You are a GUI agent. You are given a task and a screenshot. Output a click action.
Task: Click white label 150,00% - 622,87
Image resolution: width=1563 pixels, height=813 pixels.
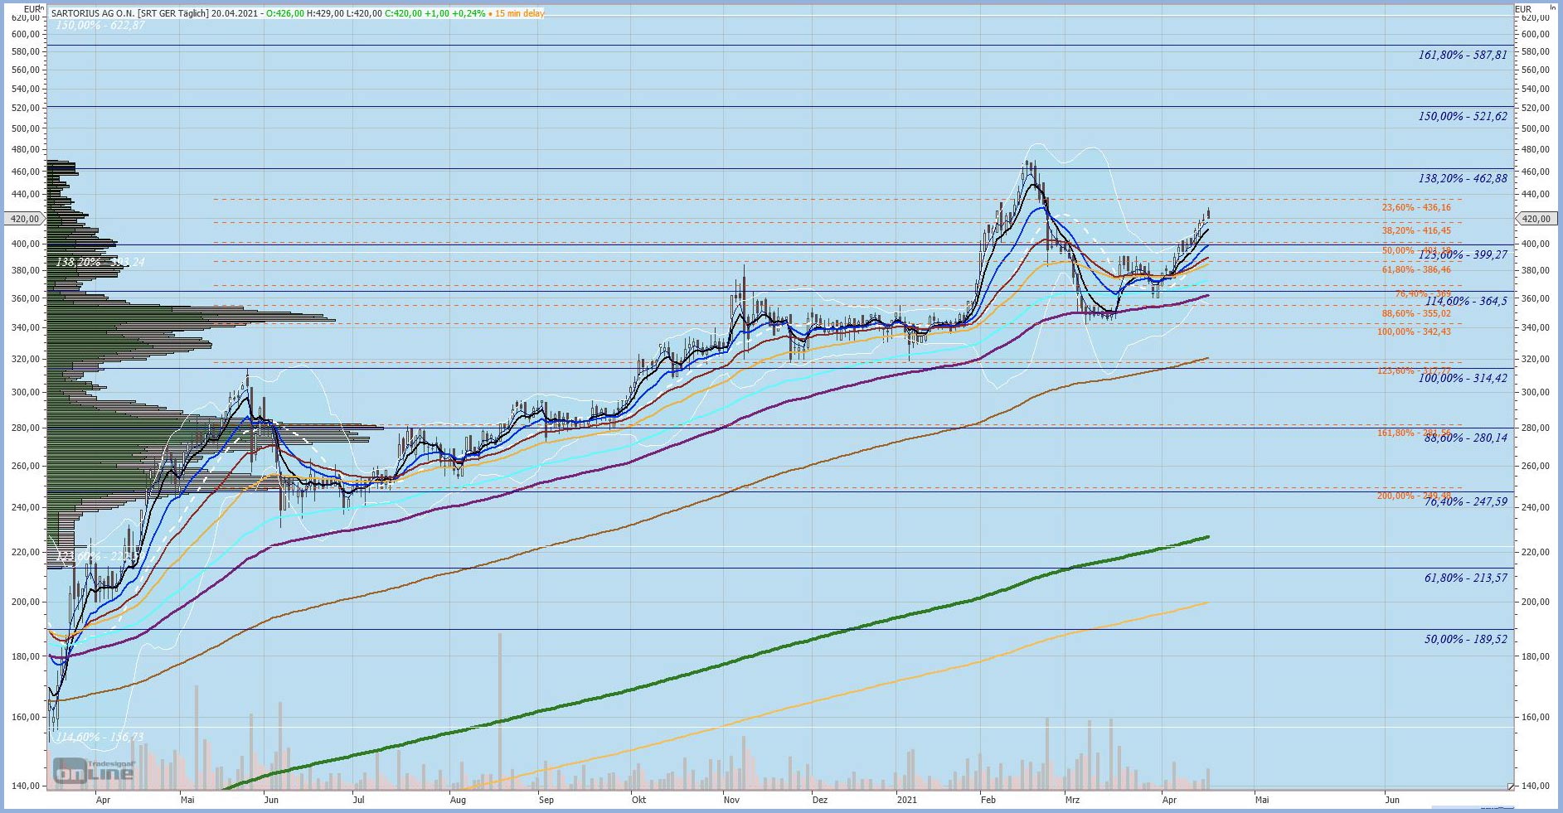tap(100, 26)
